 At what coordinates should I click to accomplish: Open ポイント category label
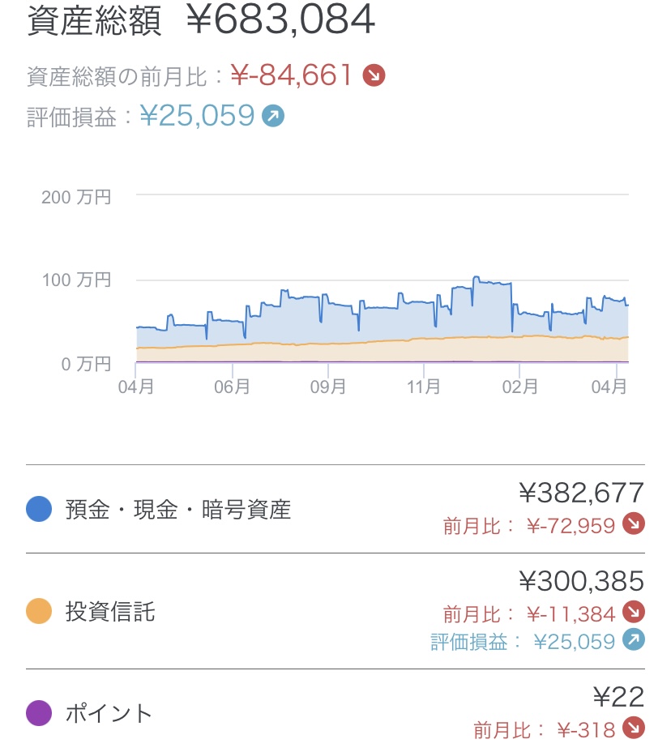tap(109, 714)
